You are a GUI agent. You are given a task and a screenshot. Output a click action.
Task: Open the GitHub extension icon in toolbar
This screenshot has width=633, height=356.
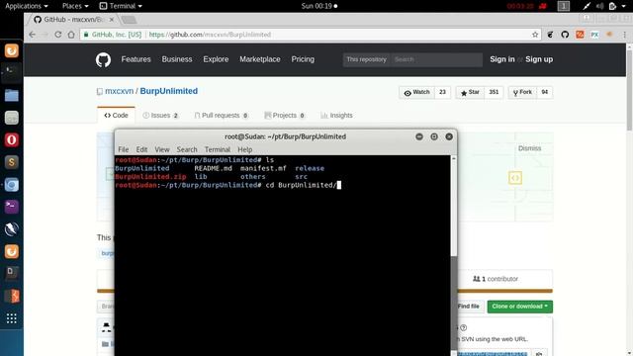[x=565, y=35]
